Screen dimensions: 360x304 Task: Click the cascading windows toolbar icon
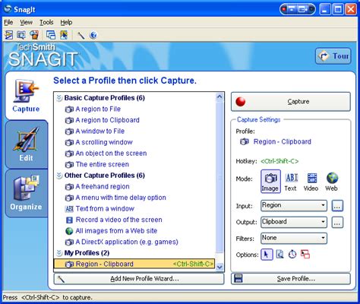(x=51, y=35)
